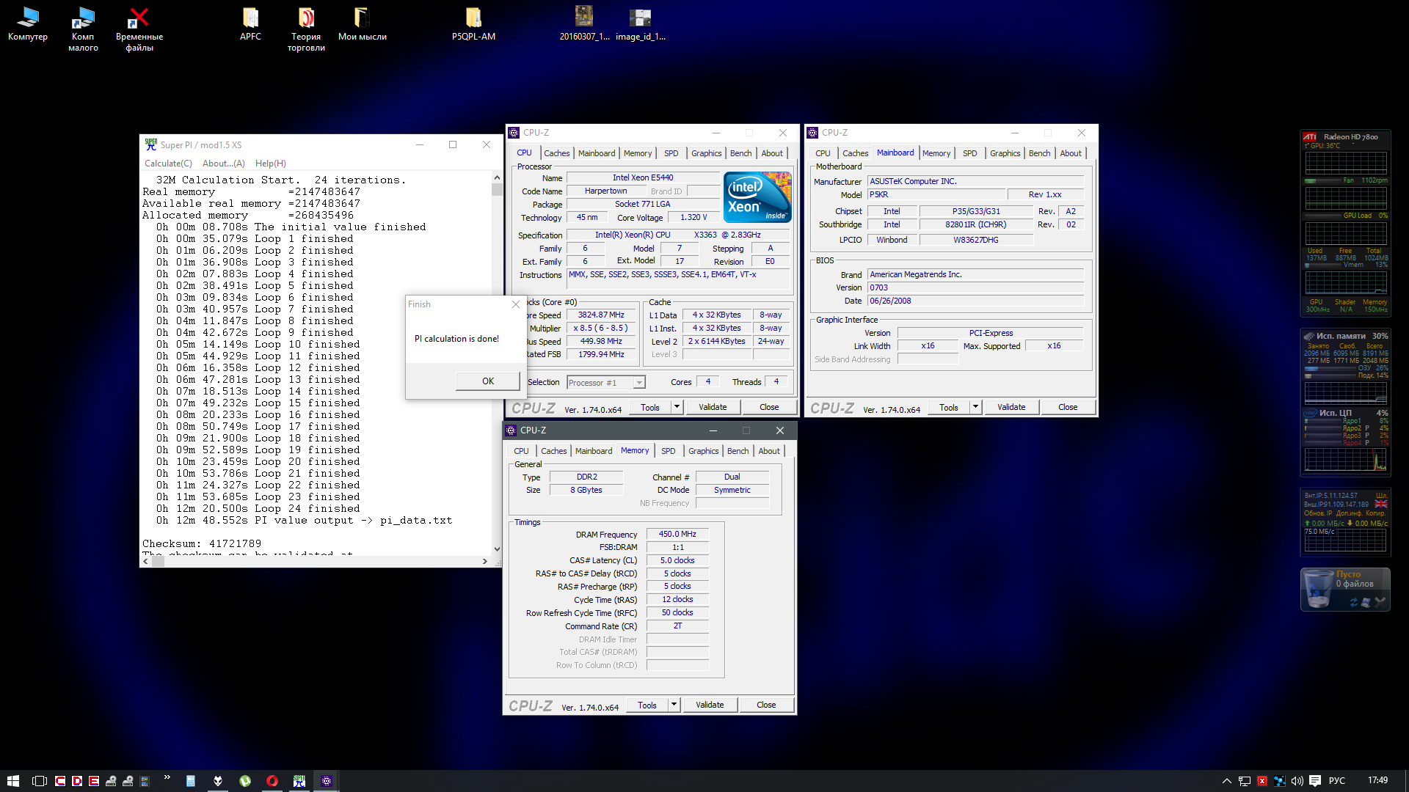Image resolution: width=1409 pixels, height=792 pixels.
Task: Click the Intel Xeon E5440 name field
Action: click(643, 177)
